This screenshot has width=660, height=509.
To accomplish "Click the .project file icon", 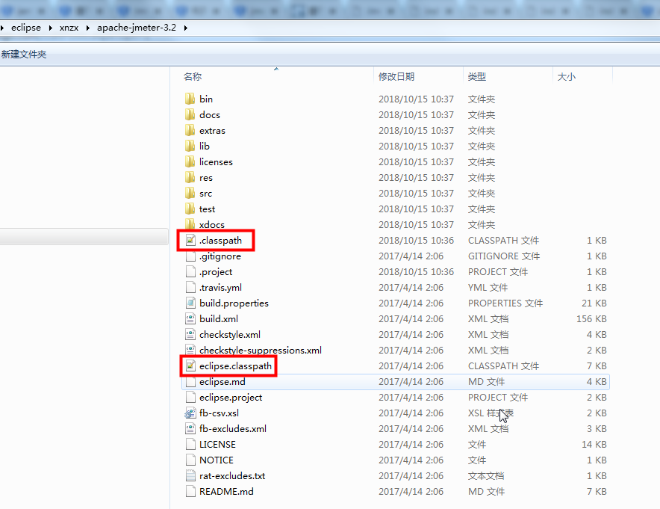I will point(190,272).
